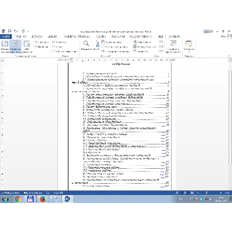Open Customize Quick Access Toolbar dropdown
Image resolution: width=232 pixels, height=232 pixels.
click(x=28, y=31)
